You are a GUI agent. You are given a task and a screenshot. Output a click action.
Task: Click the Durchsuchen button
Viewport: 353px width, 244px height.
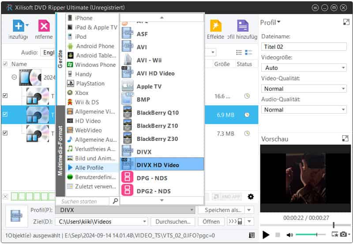point(173,222)
